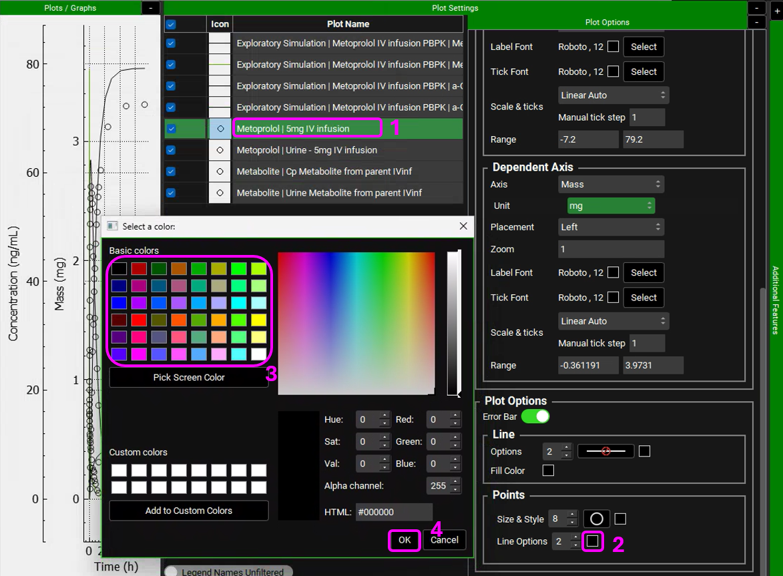Click the Points circle style icon
The height and width of the screenshot is (576, 783).
pos(596,519)
